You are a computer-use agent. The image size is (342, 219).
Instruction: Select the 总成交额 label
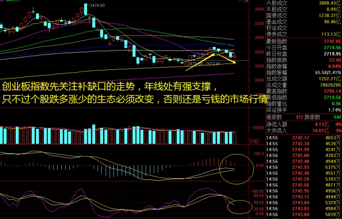click(x=277, y=79)
